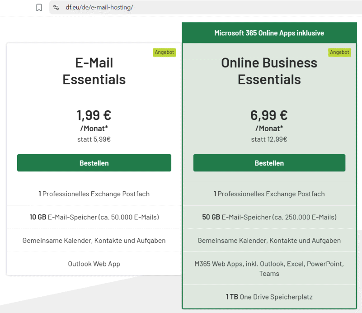Click the 1,99 € price text

tap(94, 115)
